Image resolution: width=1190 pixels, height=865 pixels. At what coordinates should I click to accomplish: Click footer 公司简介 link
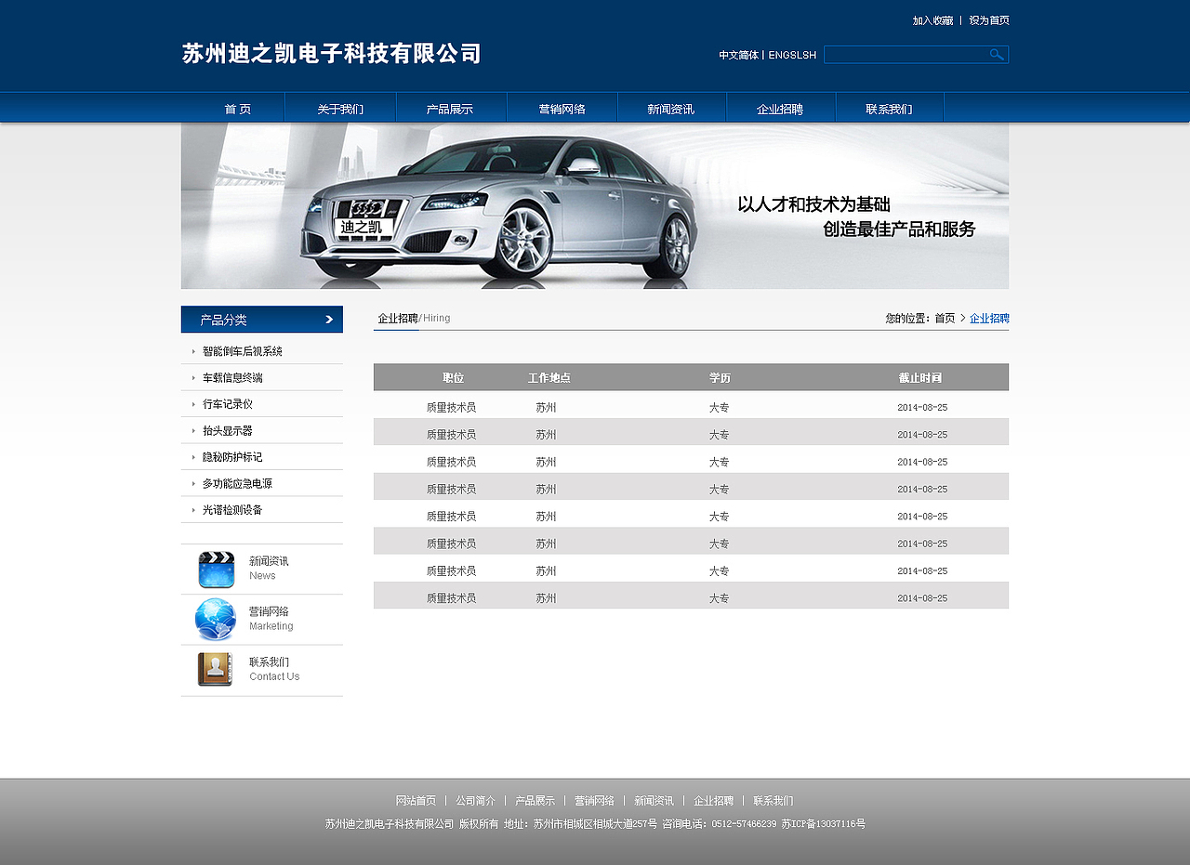point(475,800)
